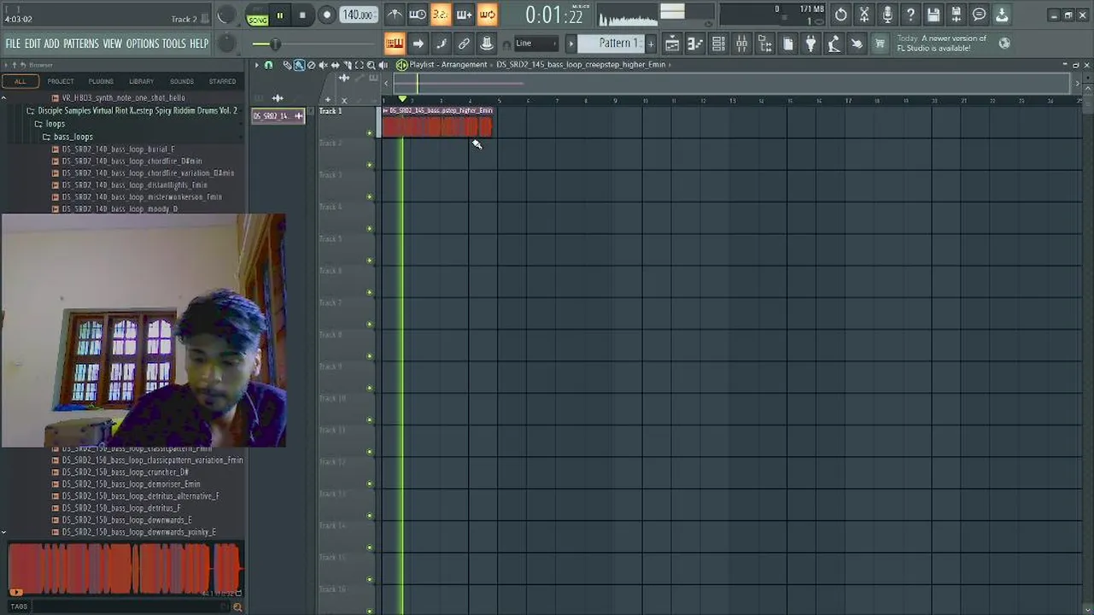Select DS_SRD2_14 clip in the picker panel
The height and width of the screenshot is (615, 1094).
click(278, 116)
